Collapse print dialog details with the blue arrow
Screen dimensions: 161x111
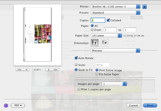pos(144,7)
